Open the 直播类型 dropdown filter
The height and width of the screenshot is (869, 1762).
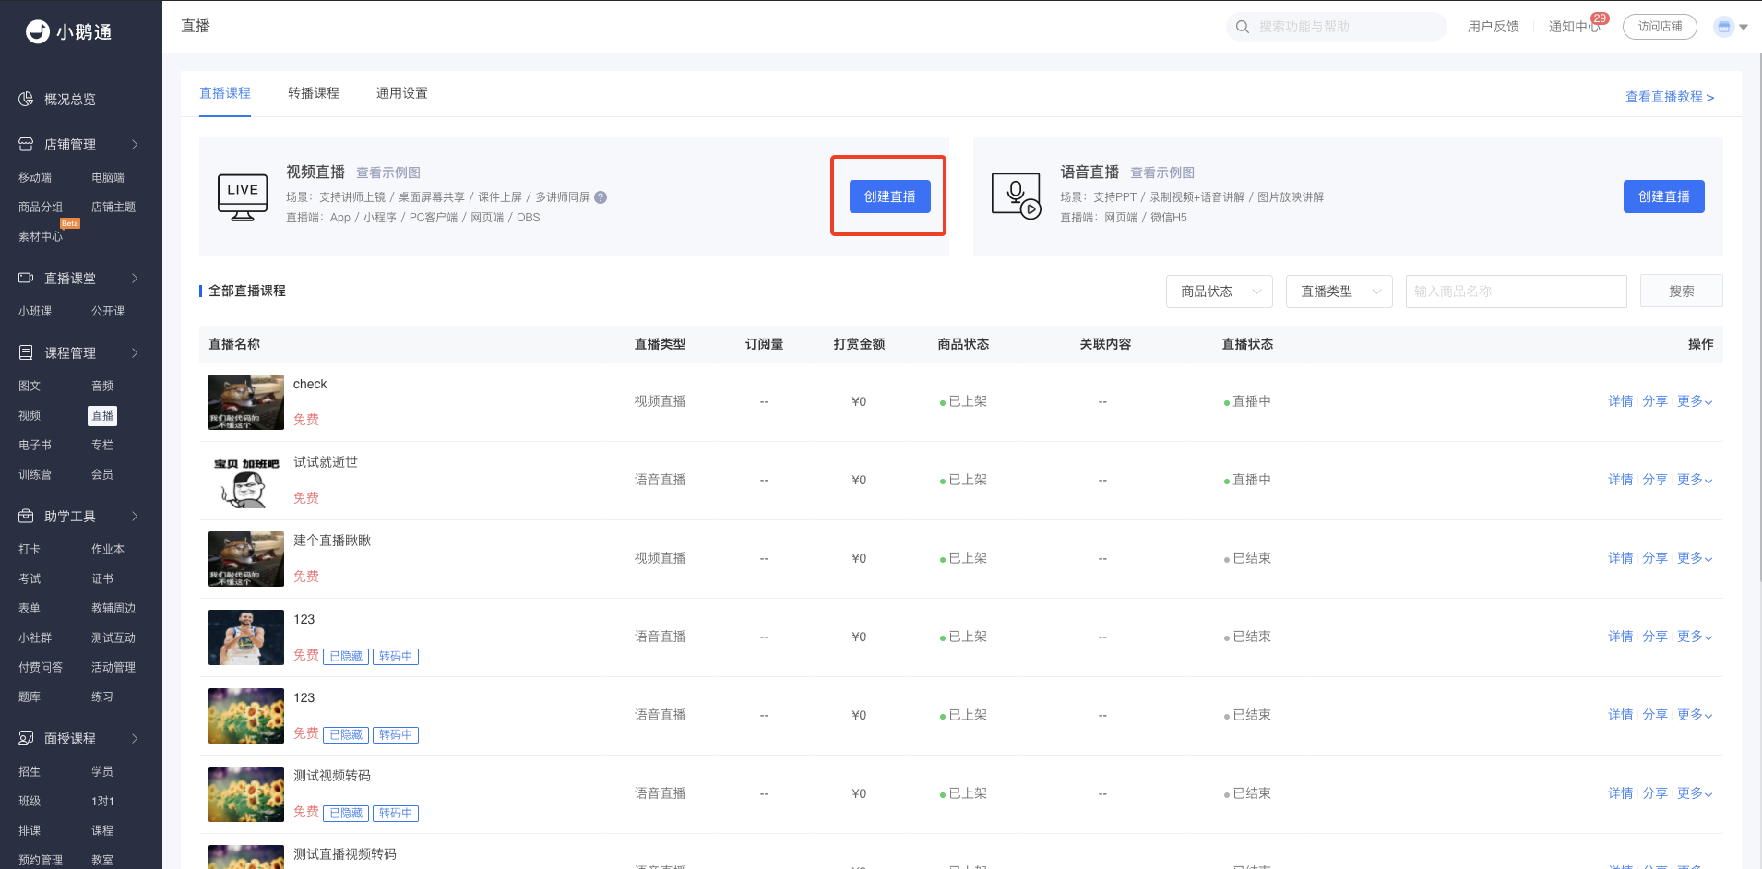1339,292
